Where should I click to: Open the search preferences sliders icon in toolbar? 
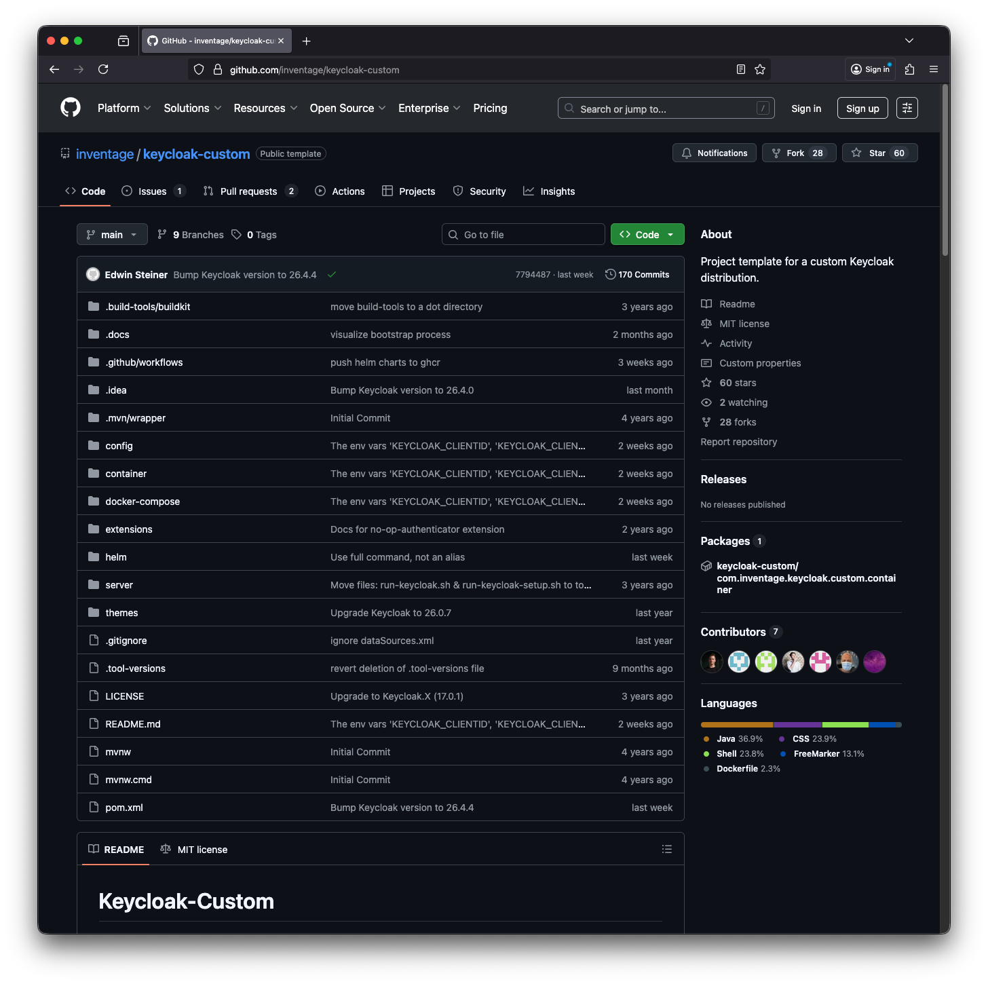tap(907, 107)
